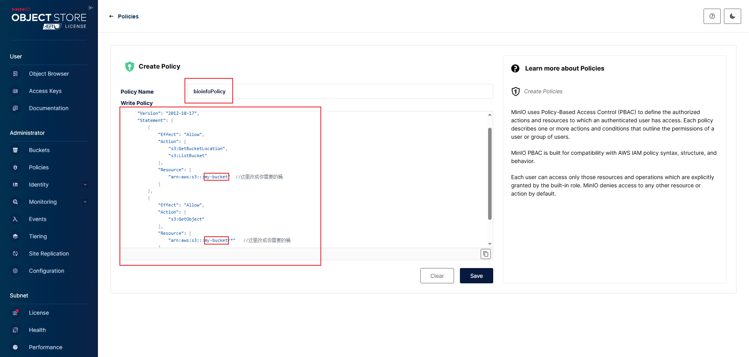Viewport: 749px width, 357px height.
Task: Click the "s3:GetObject" action line
Action: click(186, 219)
